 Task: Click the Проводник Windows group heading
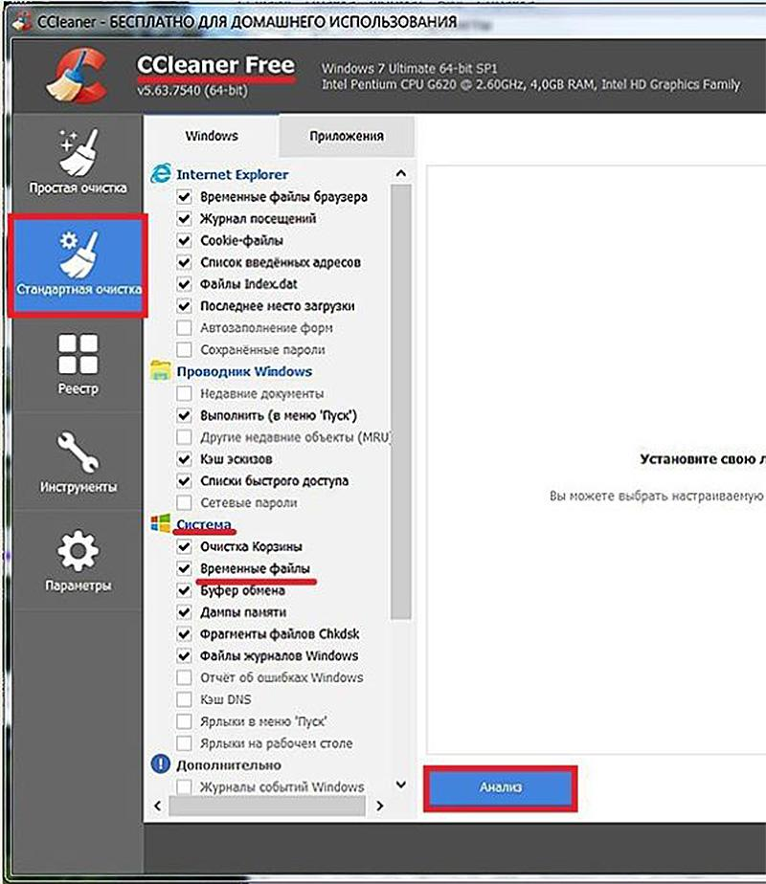(244, 371)
